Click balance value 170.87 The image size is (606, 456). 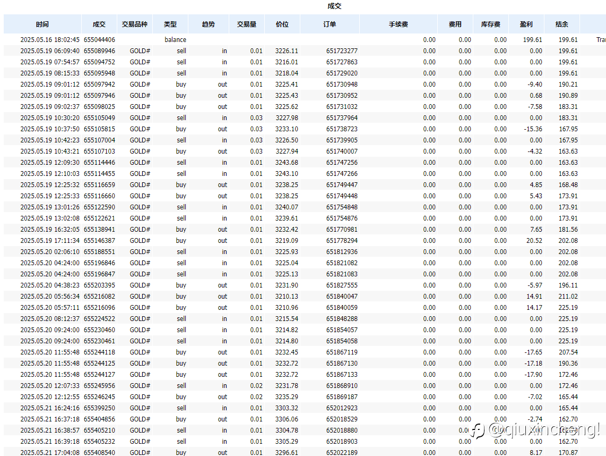pos(568,453)
